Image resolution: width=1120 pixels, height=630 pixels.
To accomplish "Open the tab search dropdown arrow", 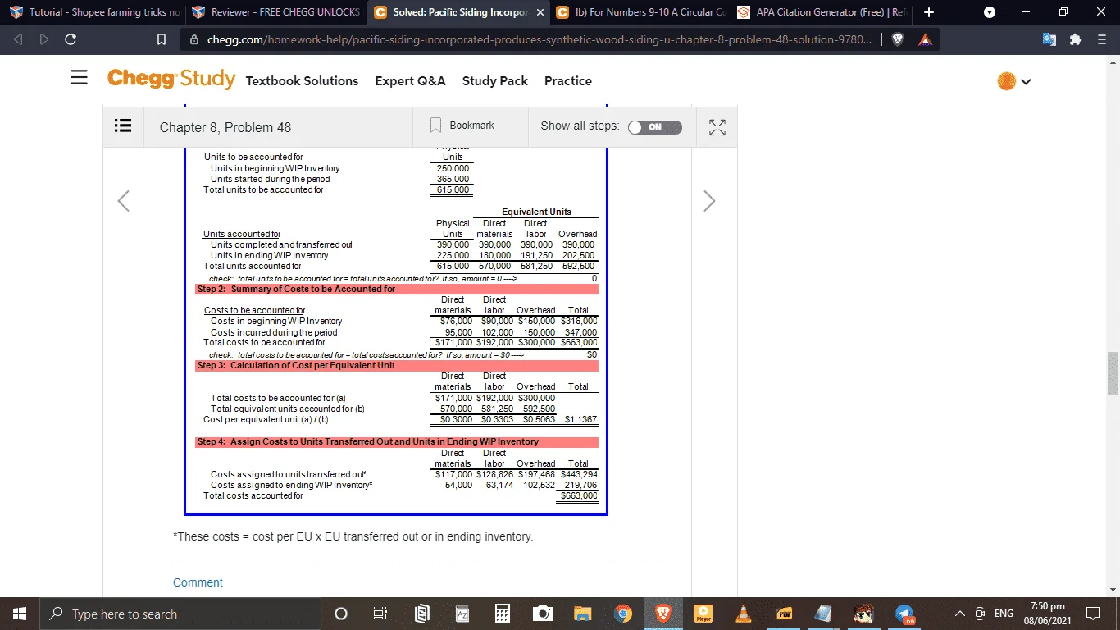I will [x=990, y=12].
